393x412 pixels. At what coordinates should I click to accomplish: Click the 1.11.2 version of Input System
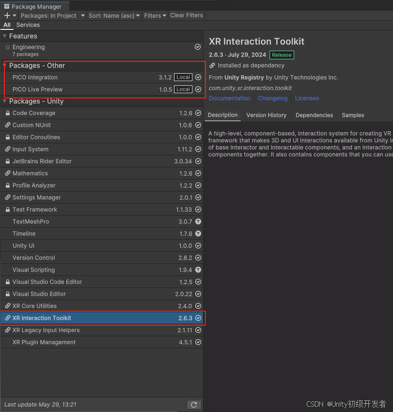[x=185, y=150]
